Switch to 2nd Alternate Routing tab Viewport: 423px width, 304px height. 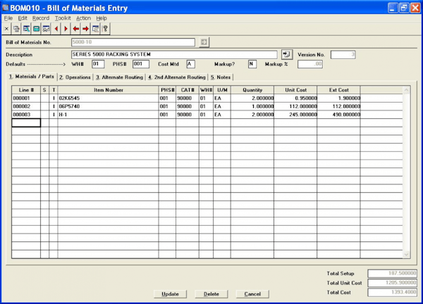[x=177, y=77]
